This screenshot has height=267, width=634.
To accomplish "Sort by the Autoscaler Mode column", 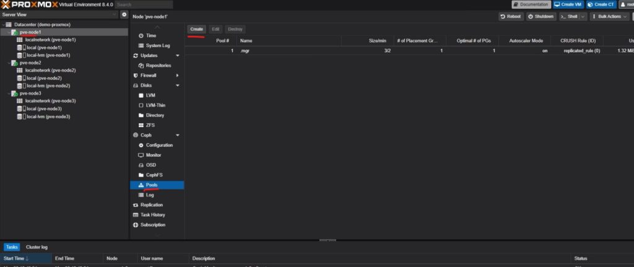I will pos(525,41).
